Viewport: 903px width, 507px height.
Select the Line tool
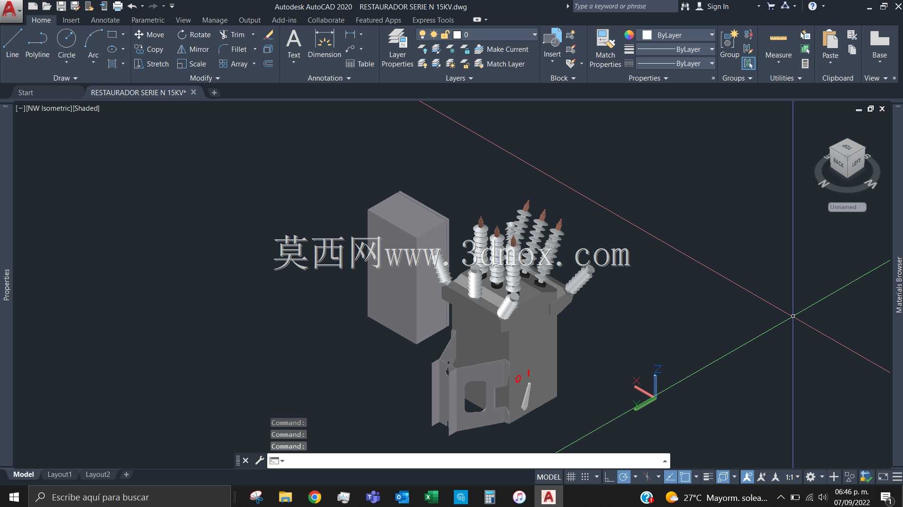tap(12, 43)
